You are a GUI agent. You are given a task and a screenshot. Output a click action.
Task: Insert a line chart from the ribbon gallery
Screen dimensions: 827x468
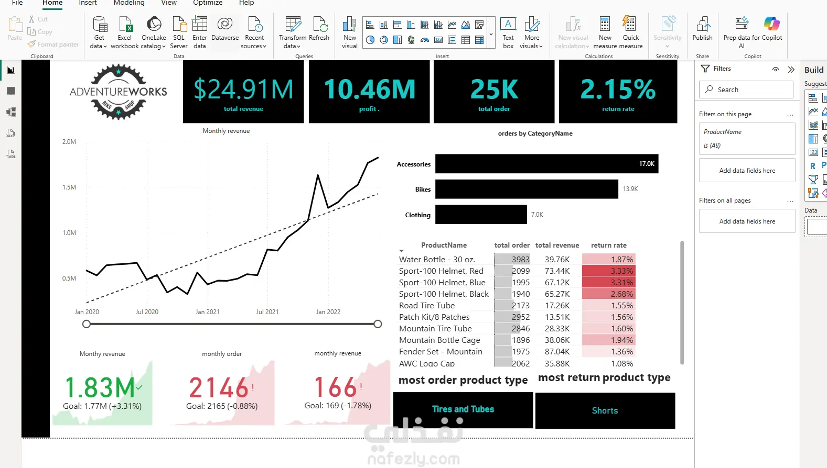(452, 25)
